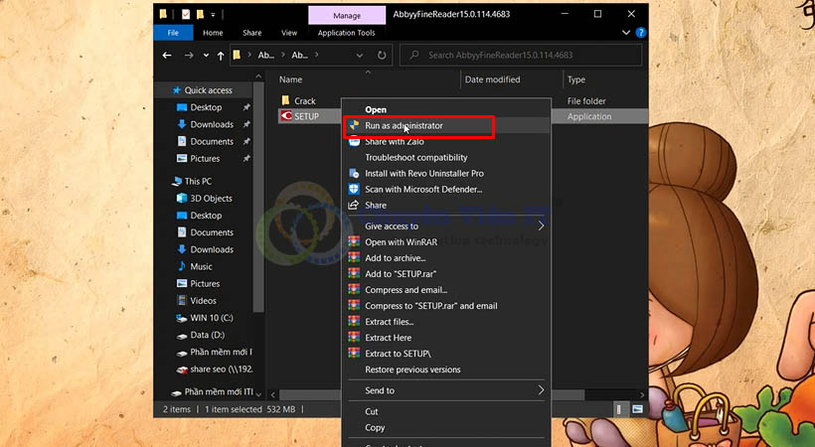Open the View ribbon tab

click(288, 32)
